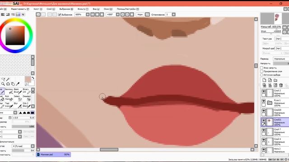The height and width of the screenshot is (162, 289).
Task: Select the Rotate canvas tool
Action: 8,84
